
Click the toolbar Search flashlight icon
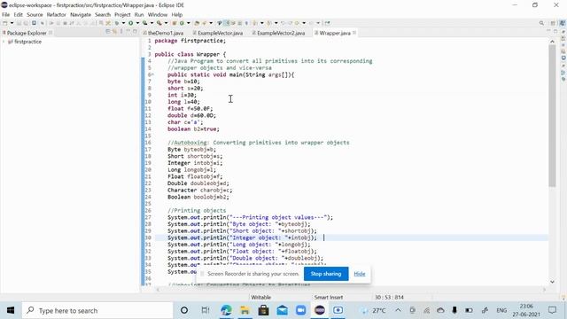pyautogui.click(x=205, y=23)
